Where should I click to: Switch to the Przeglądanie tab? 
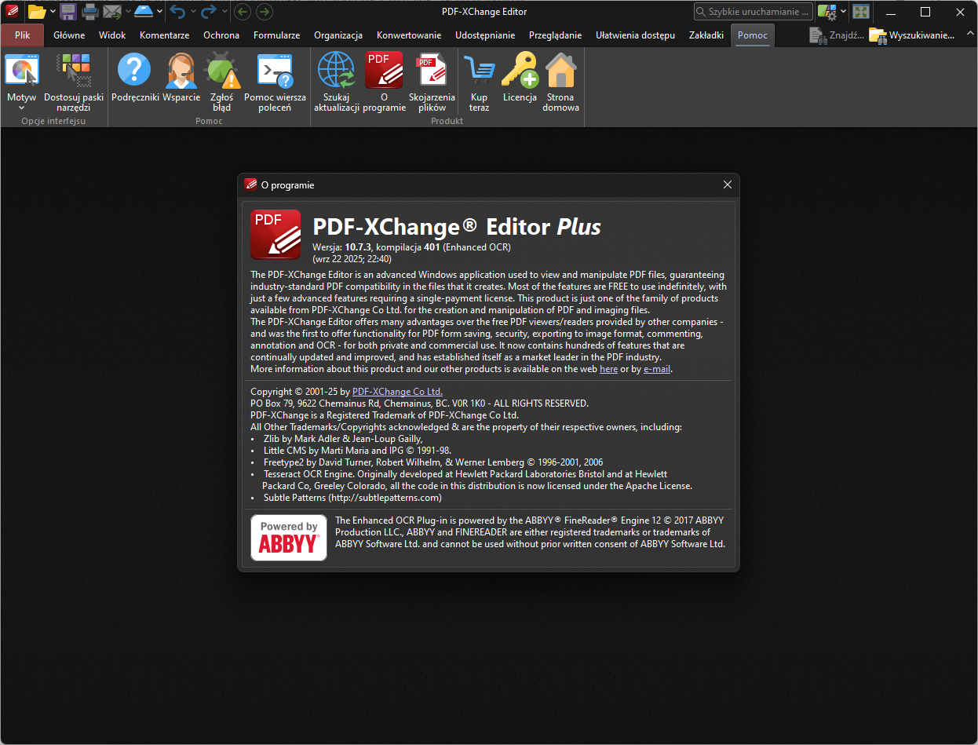tap(556, 35)
